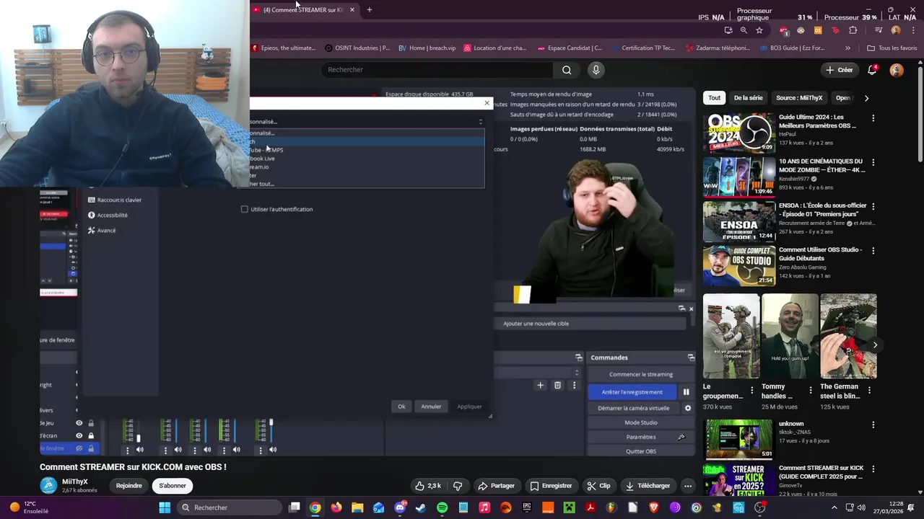The width and height of the screenshot is (924, 519).
Task: Click the YouTube voice search microphone icon
Action: pos(596,70)
